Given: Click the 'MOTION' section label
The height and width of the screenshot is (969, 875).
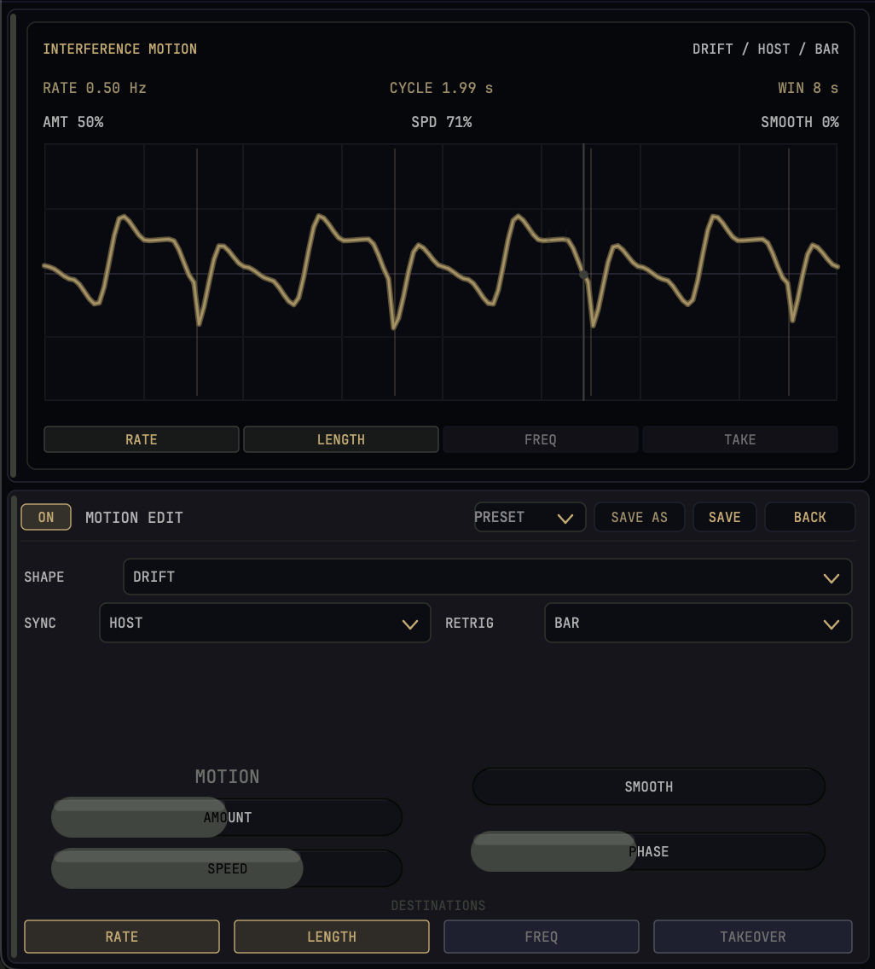Looking at the screenshot, I should [227, 776].
